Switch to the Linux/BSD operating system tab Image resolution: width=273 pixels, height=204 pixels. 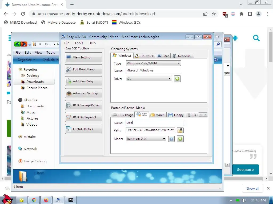pyautogui.click(x=145, y=56)
